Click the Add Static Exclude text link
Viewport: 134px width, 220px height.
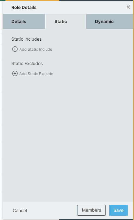tap(36, 74)
